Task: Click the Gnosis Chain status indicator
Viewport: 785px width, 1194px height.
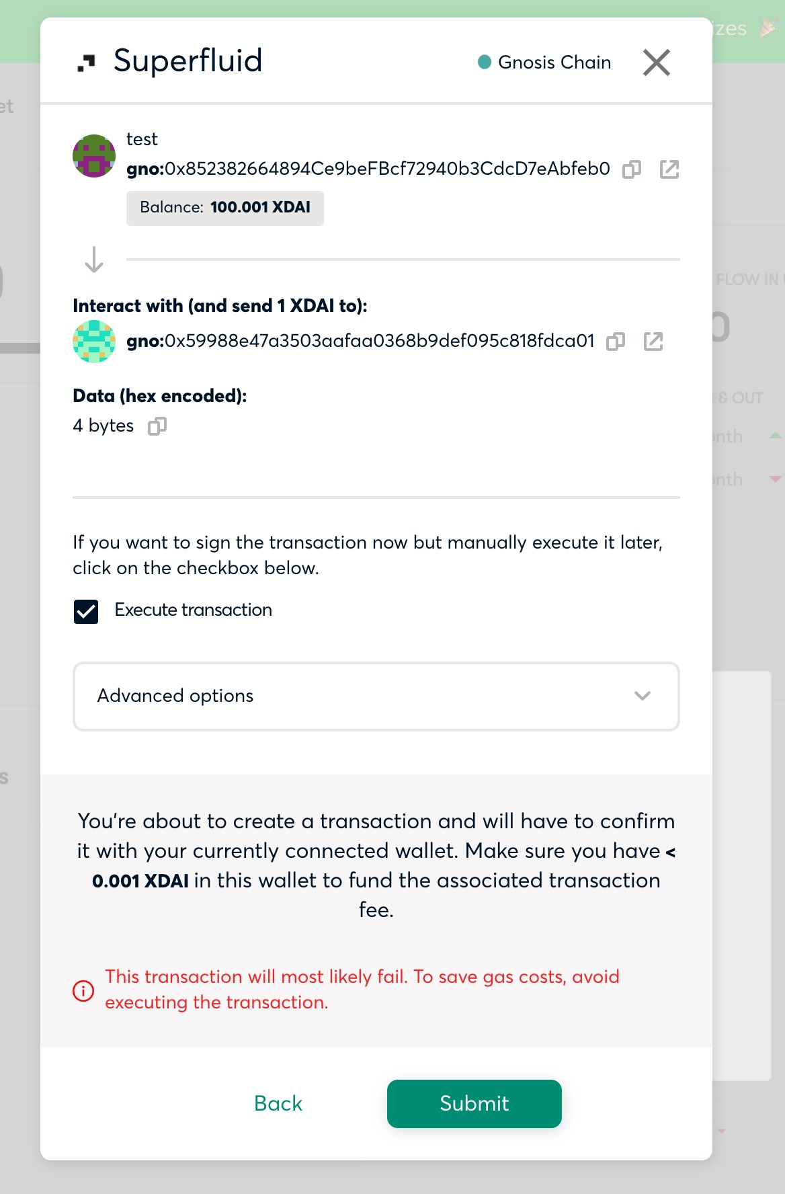Action: (x=483, y=62)
